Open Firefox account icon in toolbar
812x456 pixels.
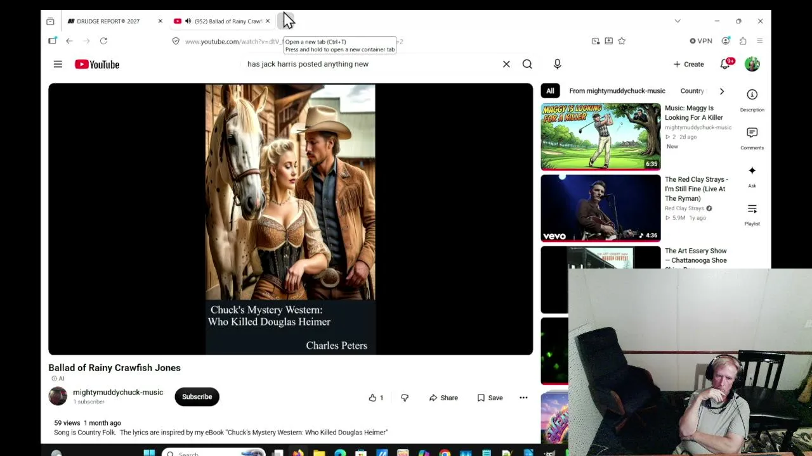[x=726, y=41]
